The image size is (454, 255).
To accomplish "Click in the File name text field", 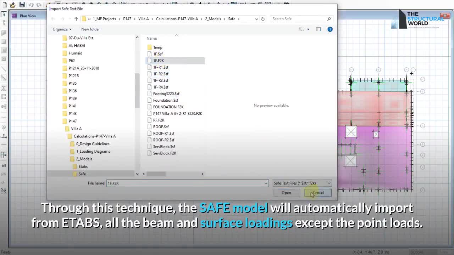I will pyautogui.click(x=185, y=183).
